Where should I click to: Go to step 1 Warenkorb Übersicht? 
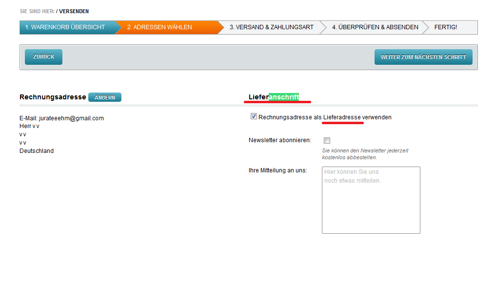point(65,27)
